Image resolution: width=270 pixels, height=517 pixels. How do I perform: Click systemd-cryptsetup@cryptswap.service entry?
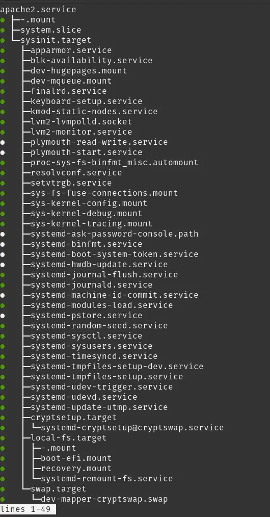132,428
